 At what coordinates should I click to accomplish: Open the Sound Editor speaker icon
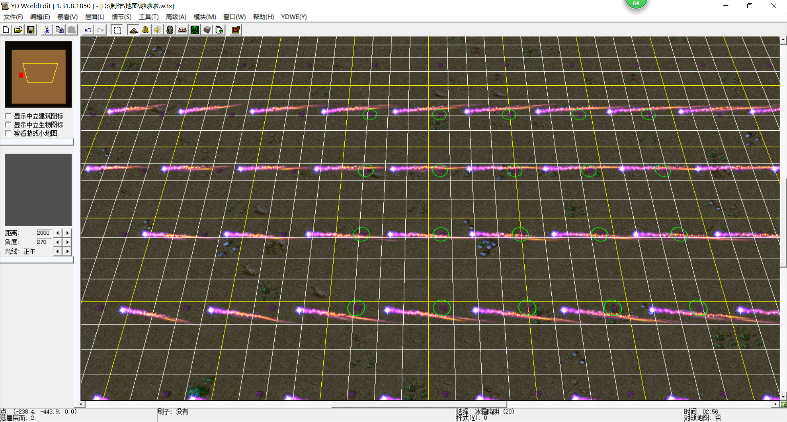[158, 30]
